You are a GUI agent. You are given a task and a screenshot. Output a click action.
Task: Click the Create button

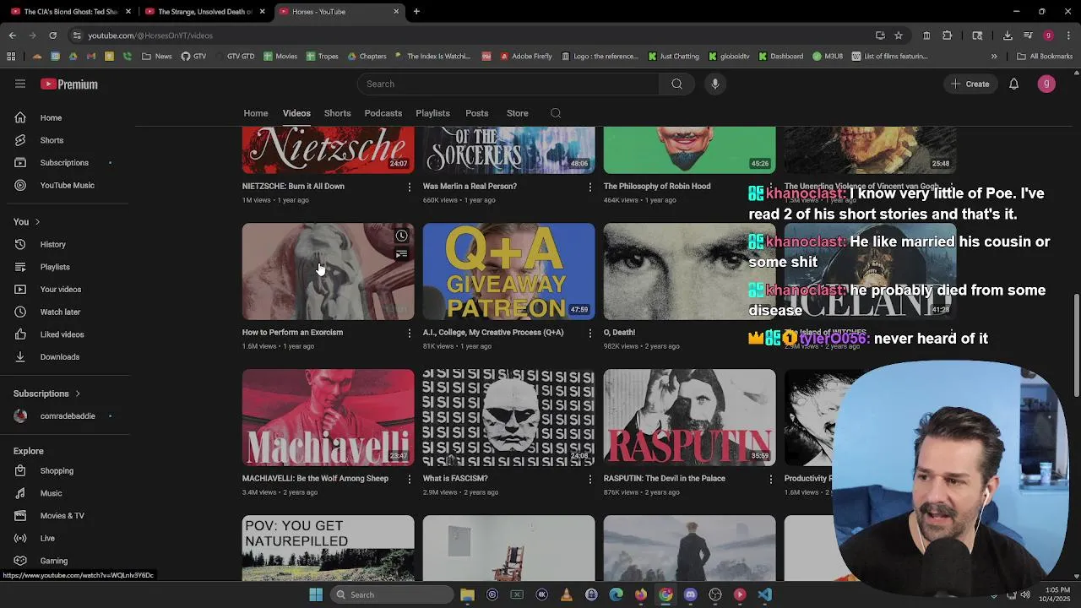(x=970, y=84)
